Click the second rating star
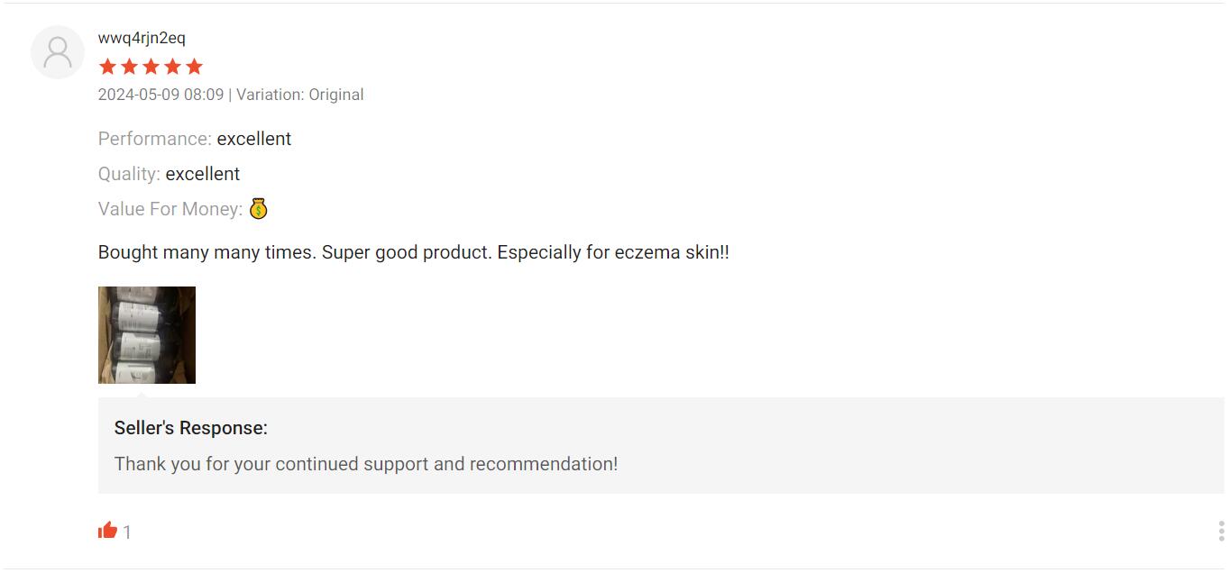1229x573 pixels. (x=130, y=67)
